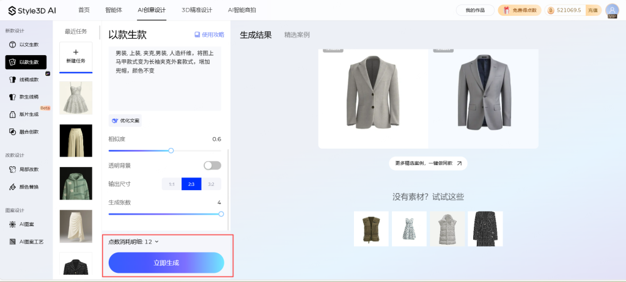Screen dimensions: 626x282
Task: Switch to the AI创意设计 tab
Action: pos(152,10)
